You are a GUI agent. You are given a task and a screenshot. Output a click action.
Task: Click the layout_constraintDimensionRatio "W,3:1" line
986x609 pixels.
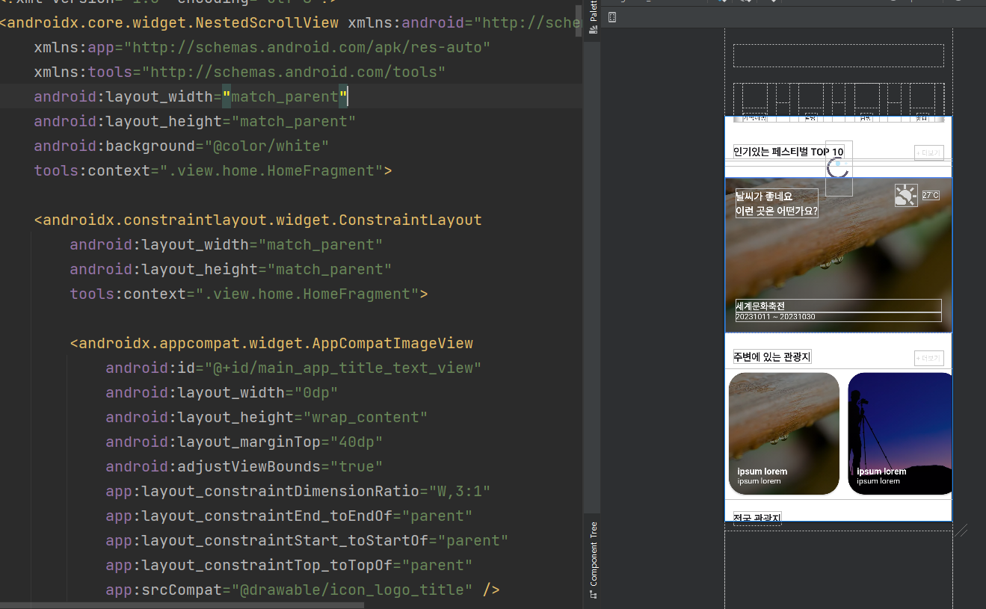[x=298, y=491]
